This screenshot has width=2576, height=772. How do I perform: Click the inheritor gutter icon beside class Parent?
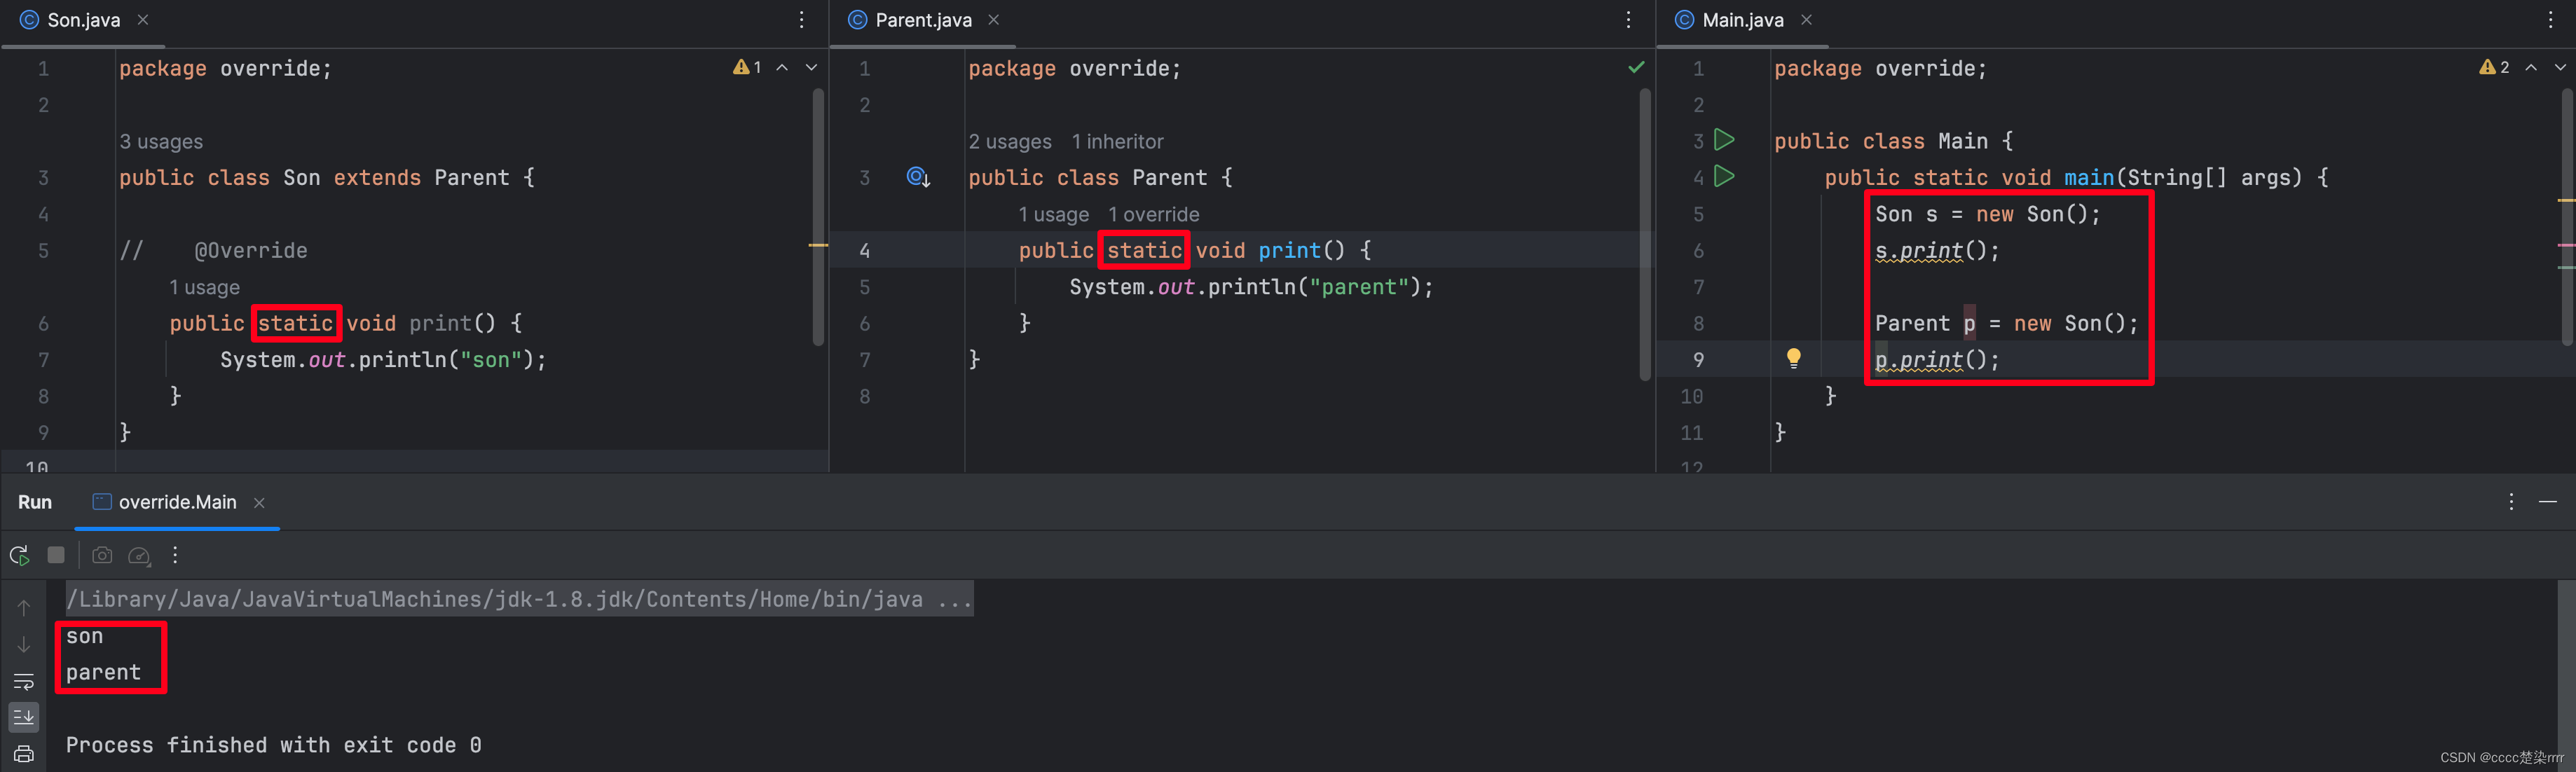click(918, 177)
